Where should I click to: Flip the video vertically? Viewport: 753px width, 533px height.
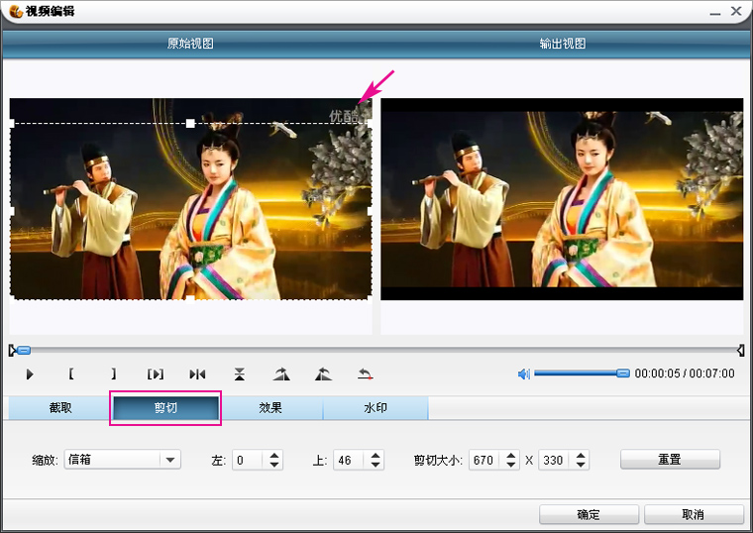[240, 374]
